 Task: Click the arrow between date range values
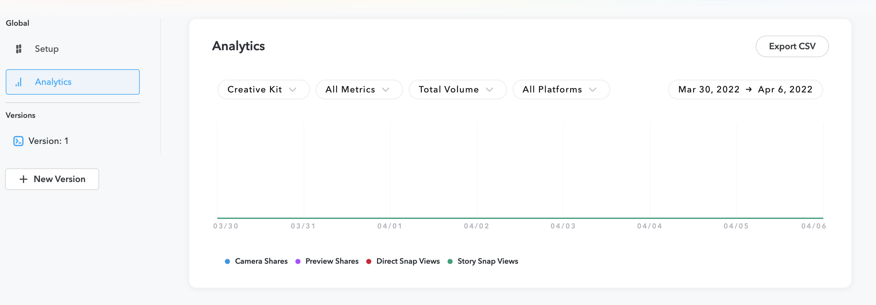tap(749, 89)
